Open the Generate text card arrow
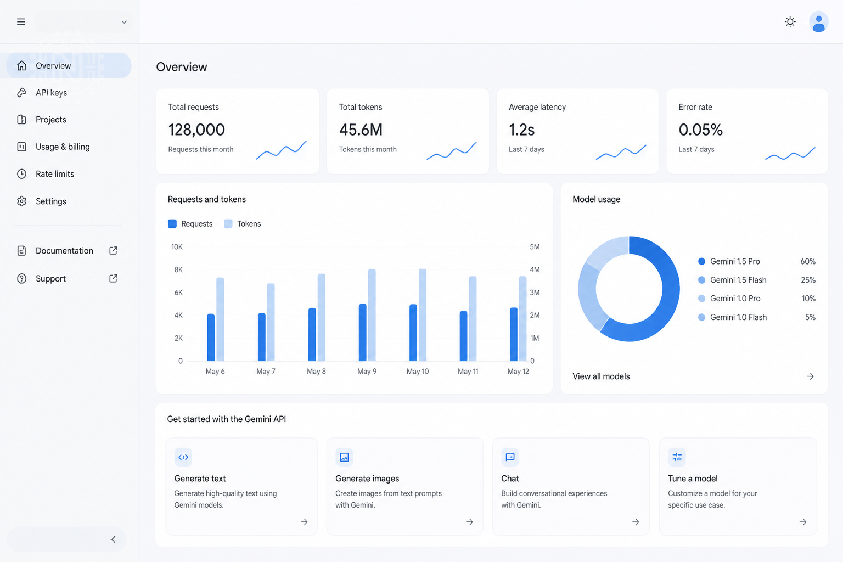The width and height of the screenshot is (843, 562). click(x=304, y=522)
